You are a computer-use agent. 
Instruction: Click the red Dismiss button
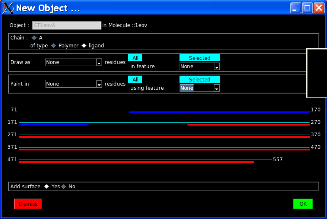(x=28, y=204)
